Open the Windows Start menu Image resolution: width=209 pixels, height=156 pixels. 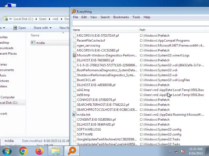(x=7, y=151)
